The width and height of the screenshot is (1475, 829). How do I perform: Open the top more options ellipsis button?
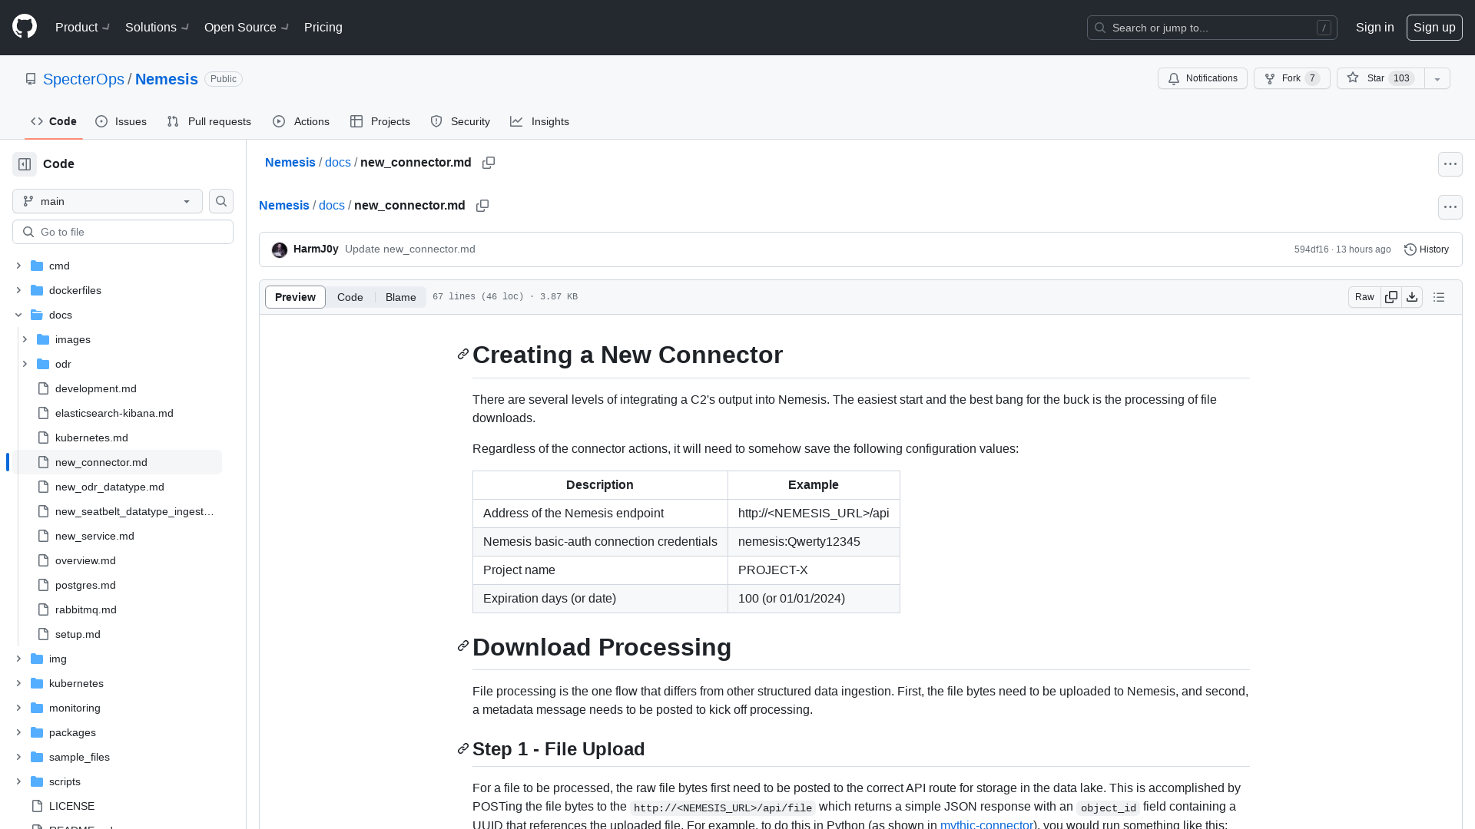pos(1450,164)
